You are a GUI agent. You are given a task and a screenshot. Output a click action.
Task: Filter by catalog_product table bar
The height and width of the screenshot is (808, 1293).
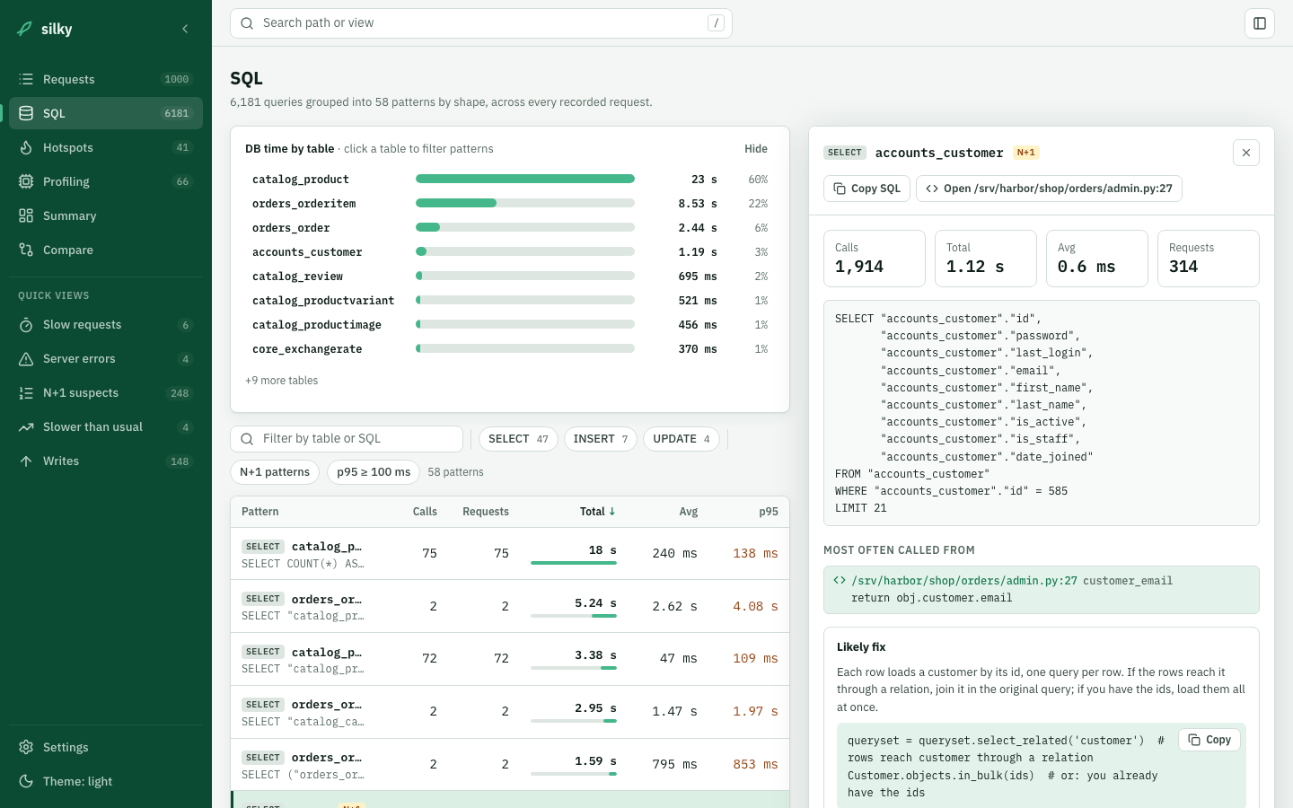(510, 180)
